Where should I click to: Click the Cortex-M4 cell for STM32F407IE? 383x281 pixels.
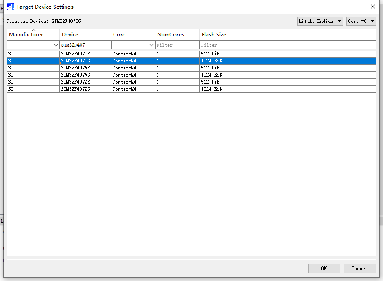[133, 54]
